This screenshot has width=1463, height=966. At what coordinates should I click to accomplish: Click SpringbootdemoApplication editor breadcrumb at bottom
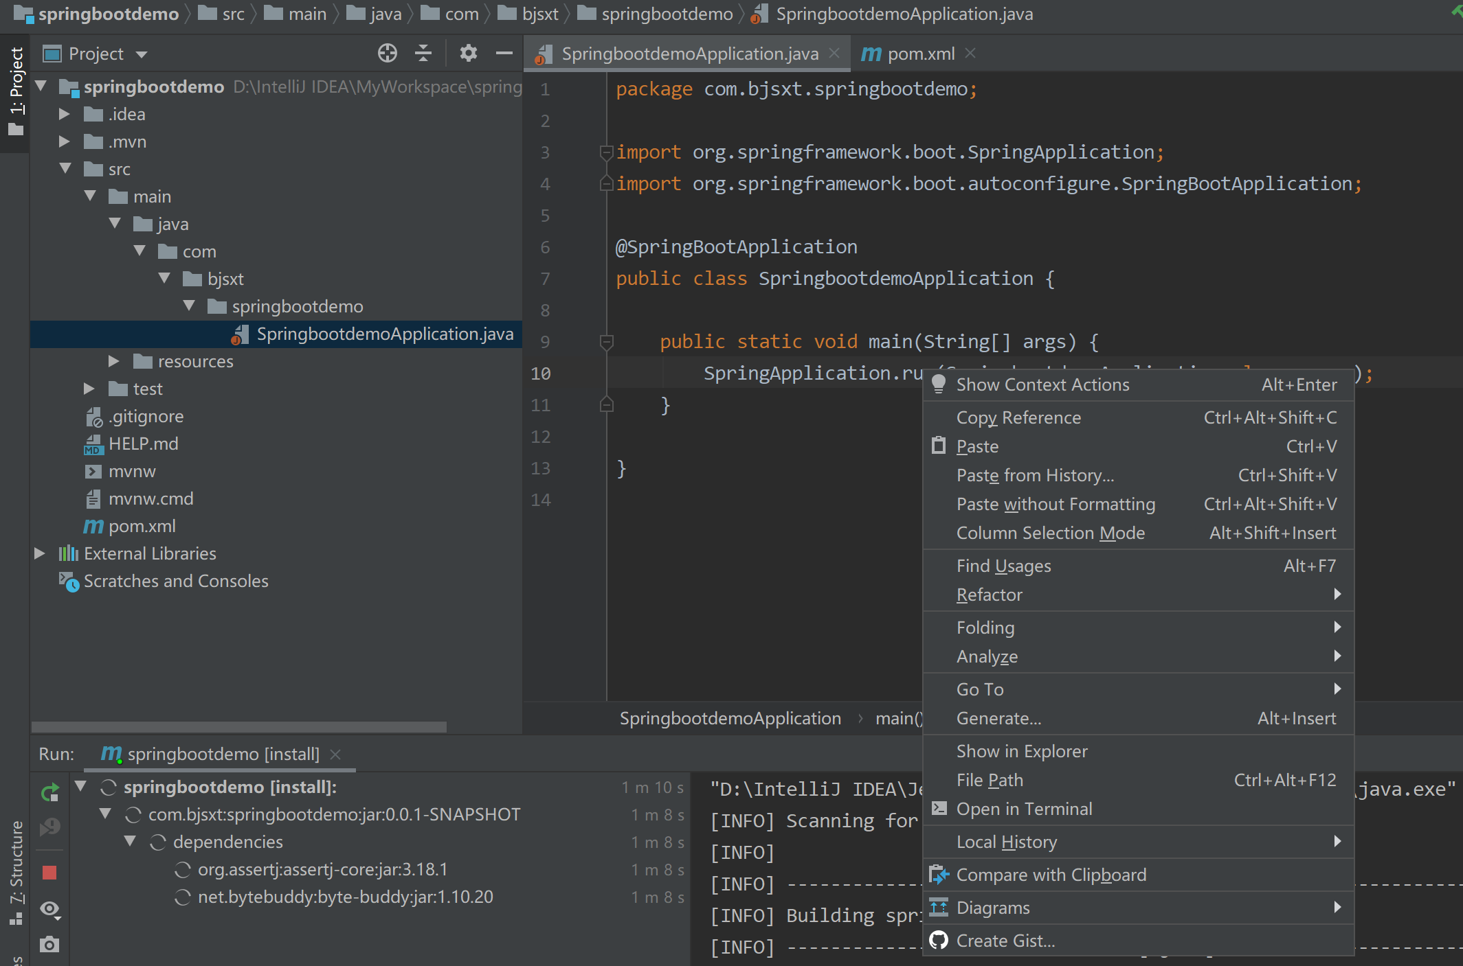pyautogui.click(x=730, y=718)
